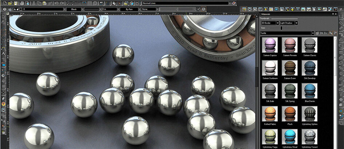Click the Zoom Out magnifier icon

click(74, 3)
